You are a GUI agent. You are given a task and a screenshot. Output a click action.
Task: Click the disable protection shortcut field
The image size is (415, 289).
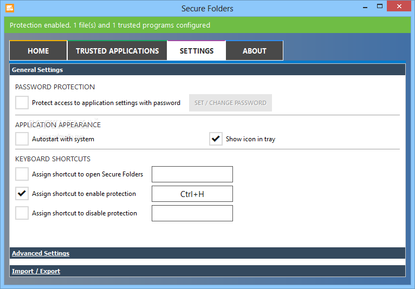(x=192, y=213)
